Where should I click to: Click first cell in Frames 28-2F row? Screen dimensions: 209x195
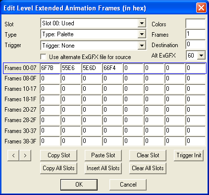50,120
